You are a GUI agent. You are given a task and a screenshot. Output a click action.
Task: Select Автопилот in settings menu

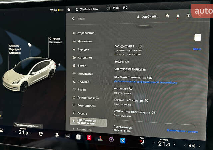point(85,57)
